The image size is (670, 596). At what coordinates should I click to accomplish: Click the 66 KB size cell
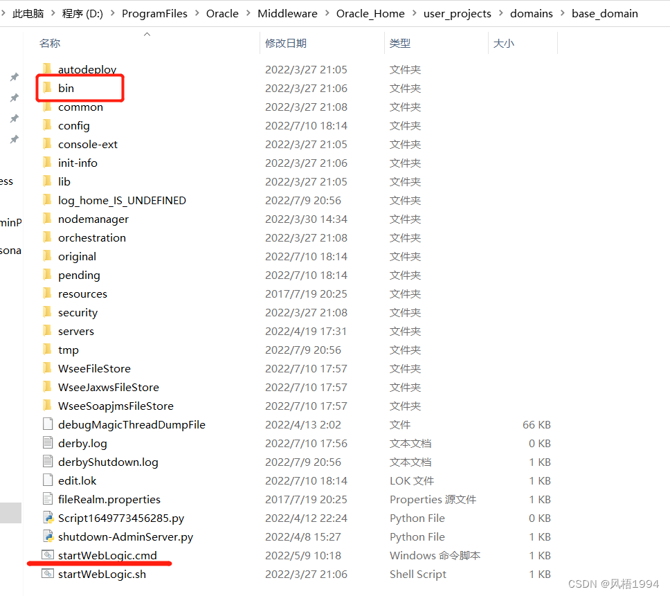coord(536,425)
